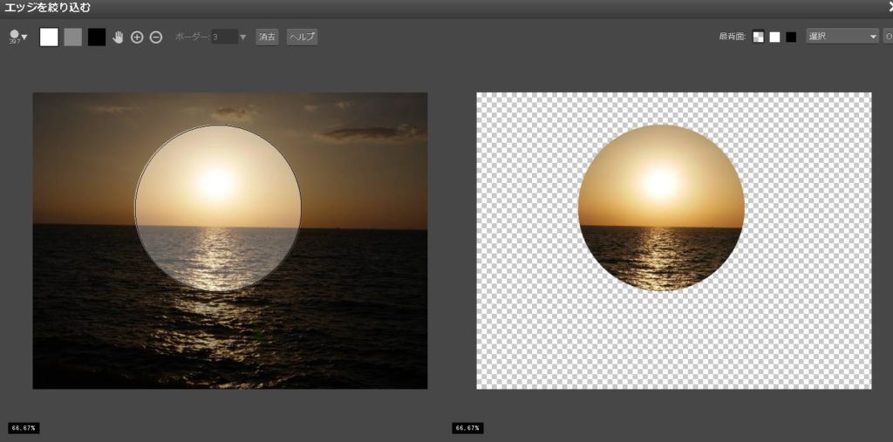Expand the border value dropdown arrow

point(243,37)
